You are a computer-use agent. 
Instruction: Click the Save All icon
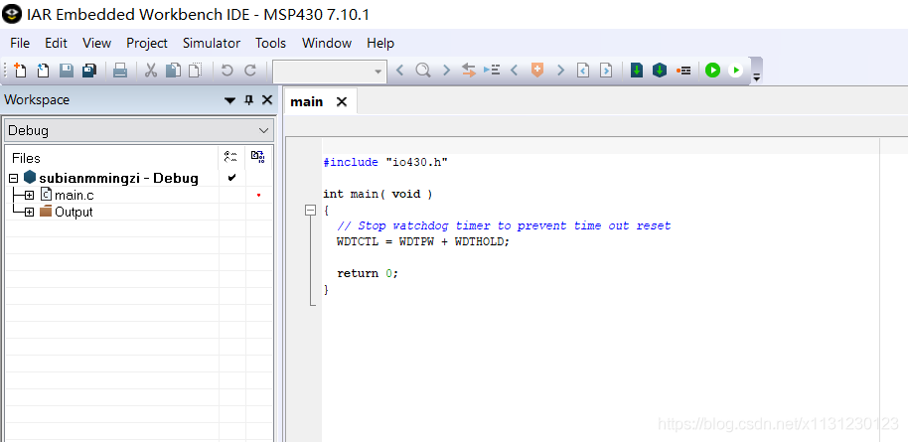point(88,71)
